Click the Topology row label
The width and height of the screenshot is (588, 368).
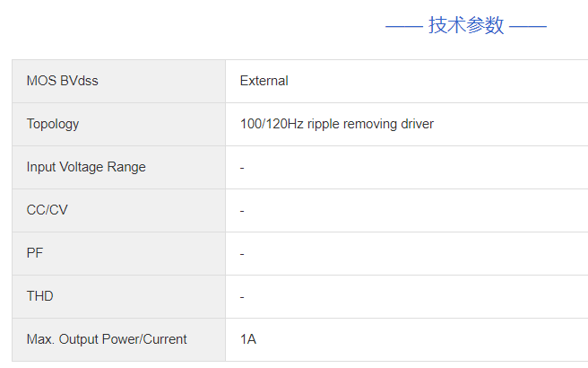[53, 124]
